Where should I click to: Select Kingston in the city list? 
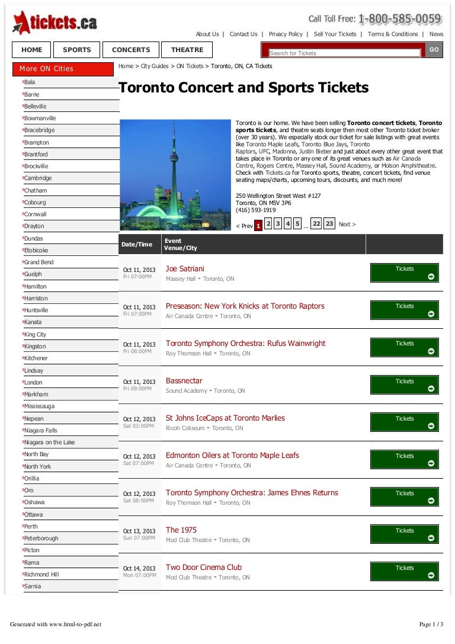[x=35, y=346]
